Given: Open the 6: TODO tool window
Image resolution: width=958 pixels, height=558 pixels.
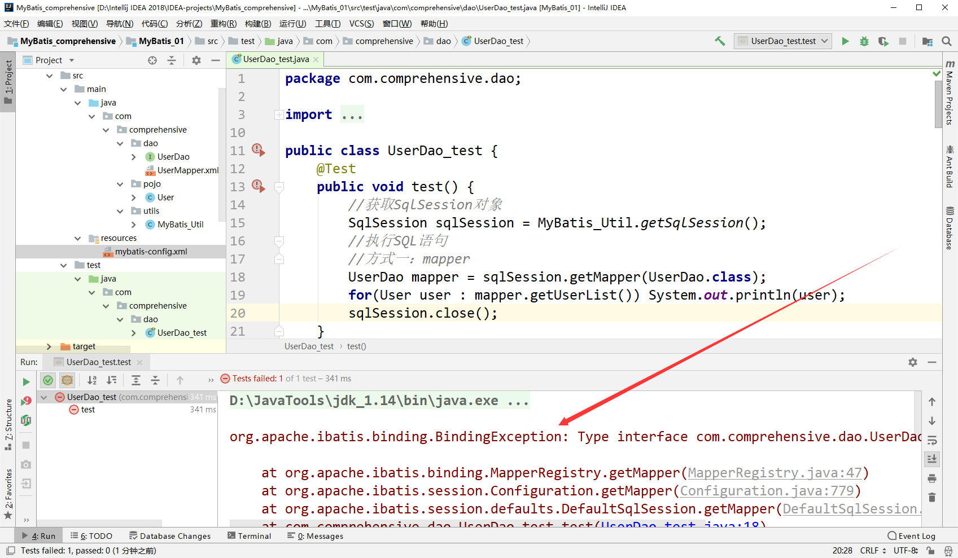Looking at the screenshot, I should click(x=91, y=536).
